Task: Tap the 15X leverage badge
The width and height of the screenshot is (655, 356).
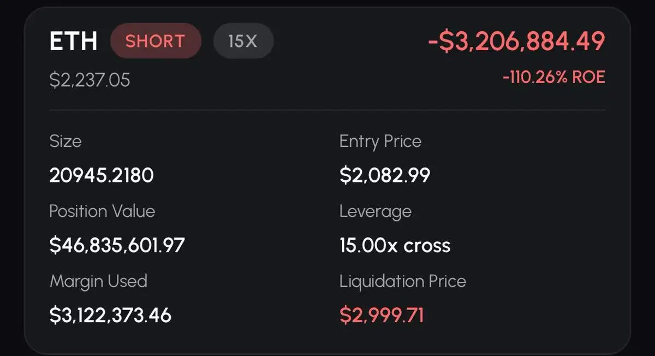Action: click(x=243, y=41)
